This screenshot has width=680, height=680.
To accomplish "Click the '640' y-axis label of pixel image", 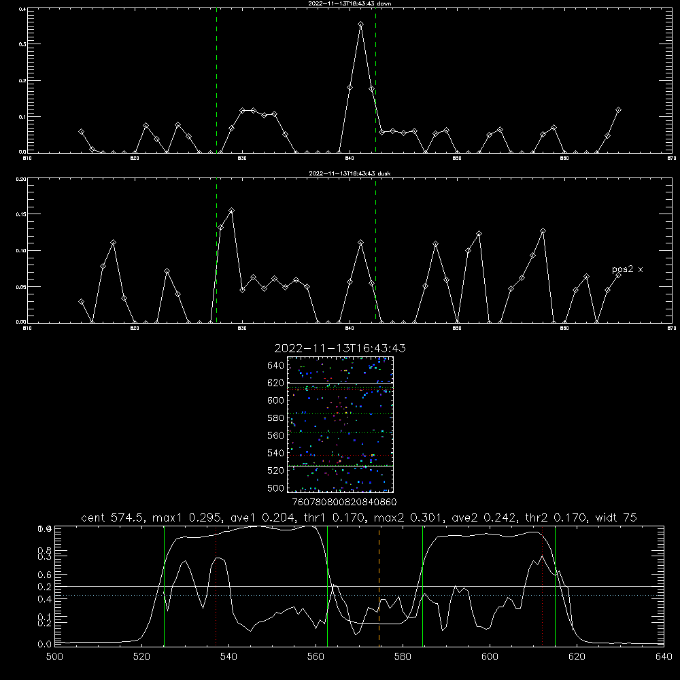I will point(276,366).
